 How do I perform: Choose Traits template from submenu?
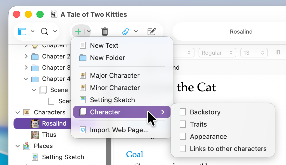click(x=198, y=124)
